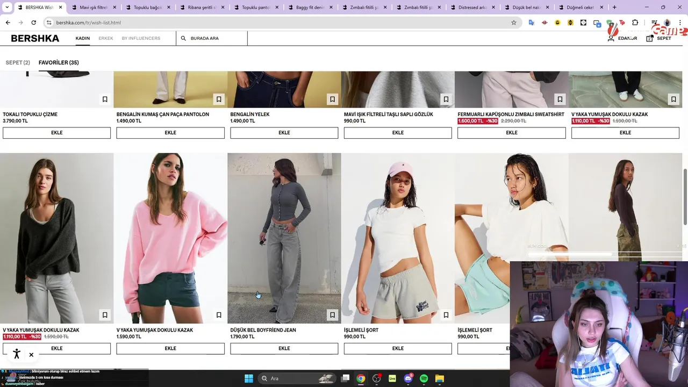
Task: Toggle favorite bookmark on İşlemeli Şort grey shorts
Action: point(446,315)
